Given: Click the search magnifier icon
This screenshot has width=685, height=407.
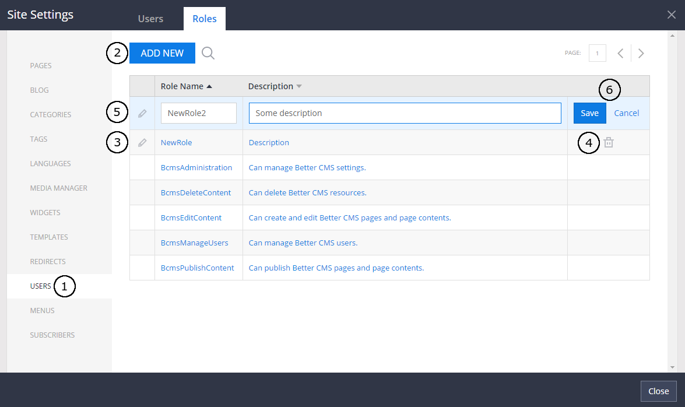Looking at the screenshot, I should (208, 53).
